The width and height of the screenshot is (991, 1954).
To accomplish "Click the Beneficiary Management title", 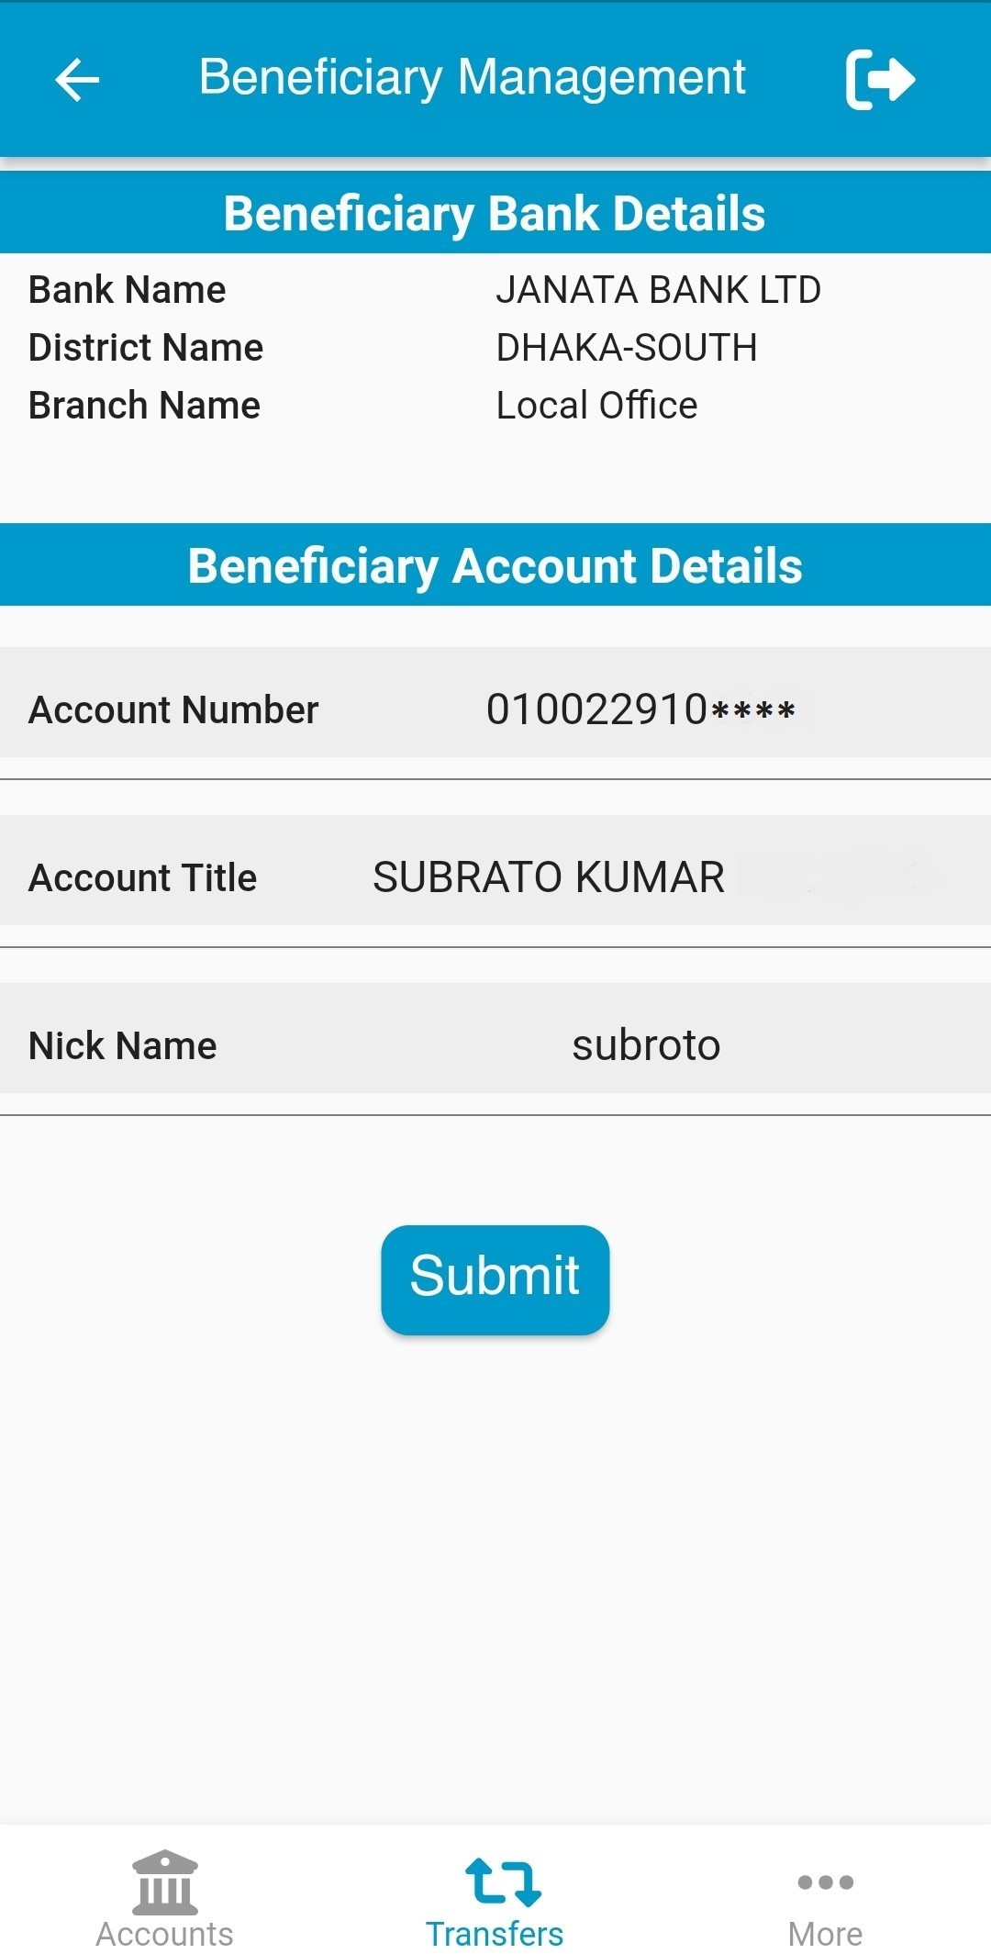I will pyautogui.click(x=473, y=77).
